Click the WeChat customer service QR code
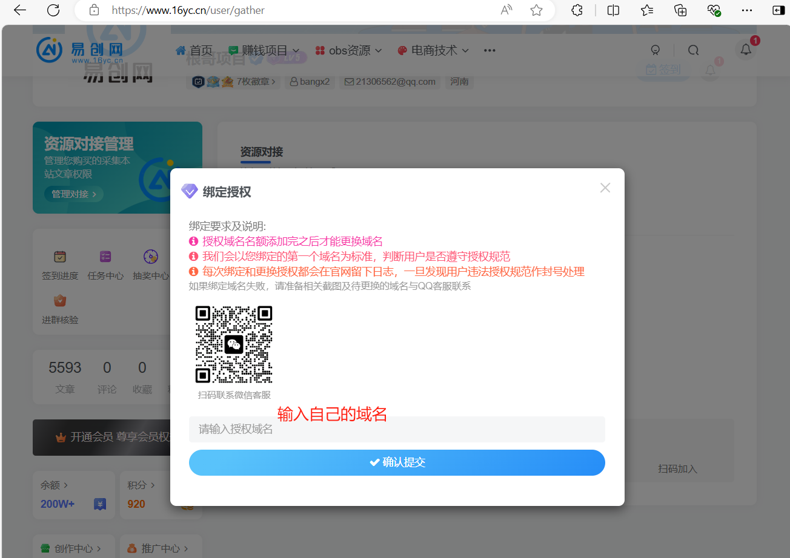Image resolution: width=790 pixels, height=558 pixels. click(234, 344)
